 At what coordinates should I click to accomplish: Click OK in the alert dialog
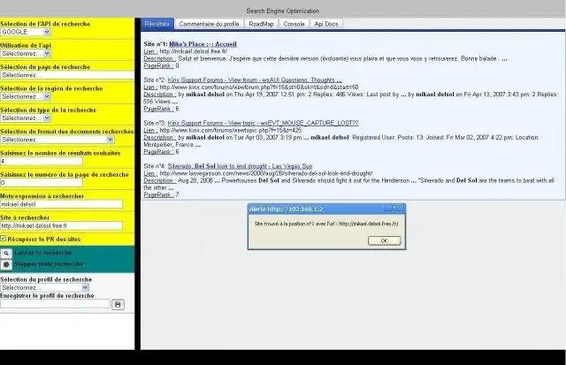click(x=384, y=240)
